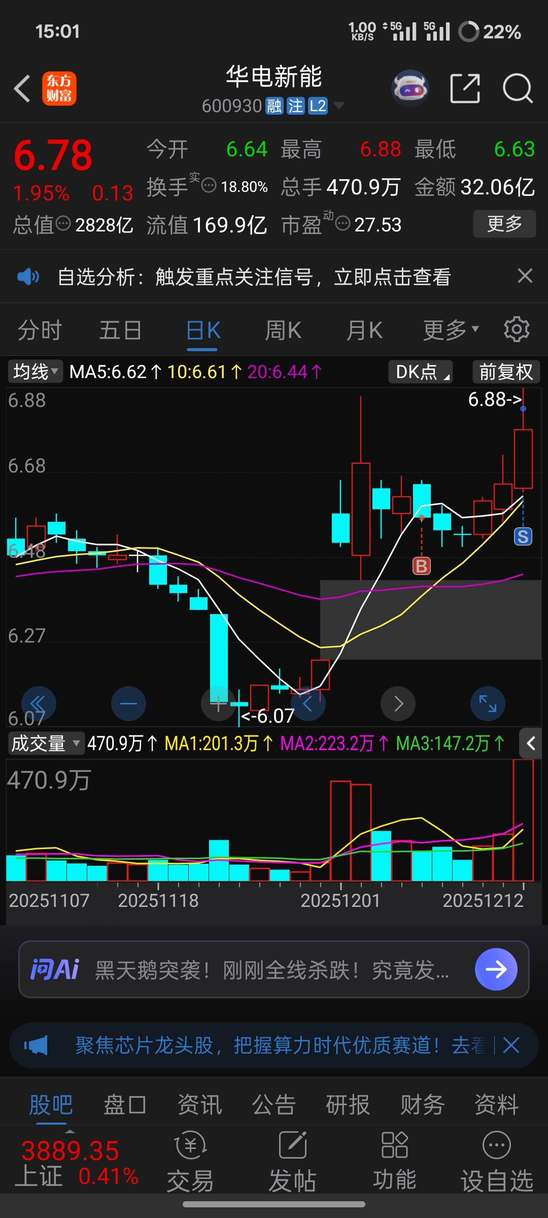Tap the L2 level badge

point(318,106)
